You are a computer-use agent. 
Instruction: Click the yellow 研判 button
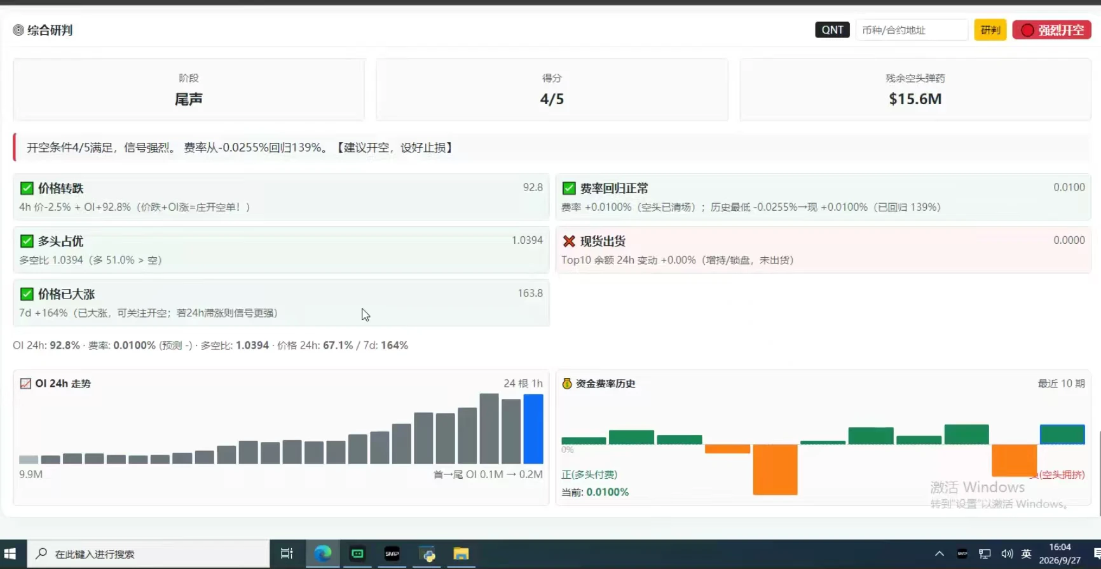pyautogui.click(x=990, y=30)
